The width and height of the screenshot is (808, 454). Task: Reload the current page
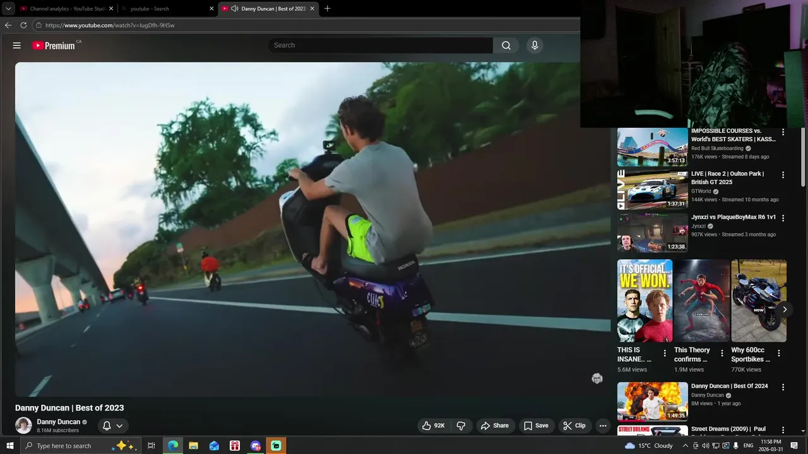(23, 25)
